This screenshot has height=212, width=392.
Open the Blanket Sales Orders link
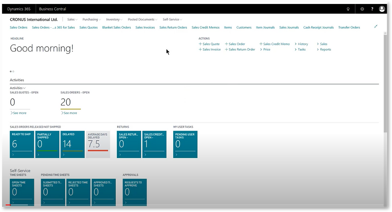116,28
